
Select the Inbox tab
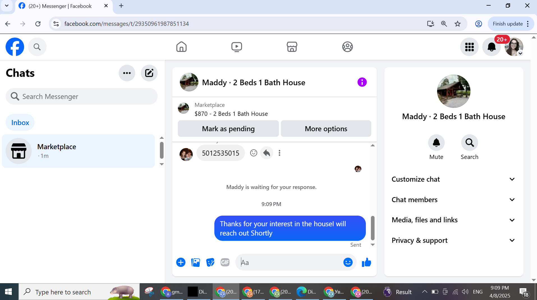click(20, 123)
